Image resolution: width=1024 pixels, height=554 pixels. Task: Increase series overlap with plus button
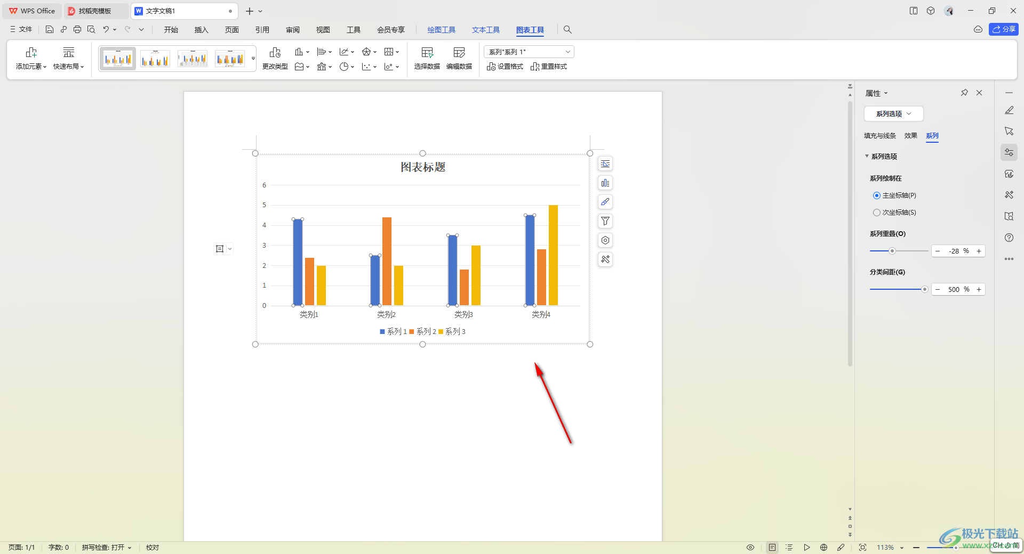979,251
